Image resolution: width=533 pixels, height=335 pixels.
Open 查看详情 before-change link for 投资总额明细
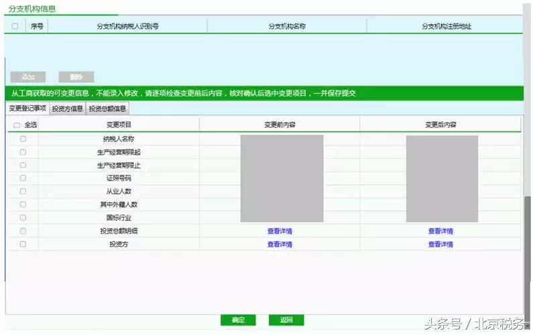coord(280,231)
